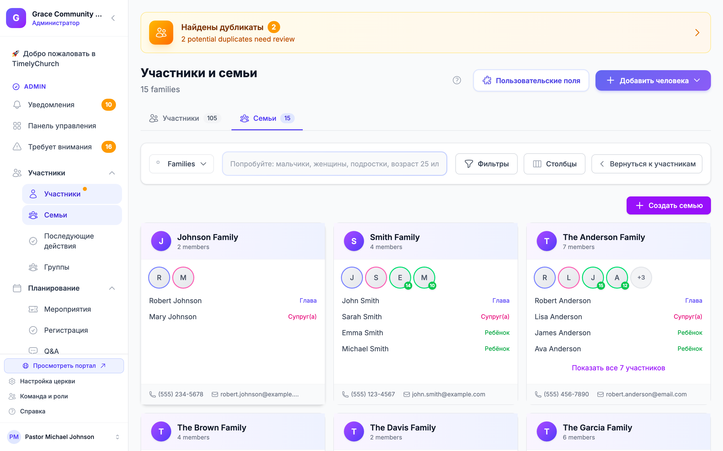Click Mary Johnson name row
The width and height of the screenshot is (723, 451).
233,317
